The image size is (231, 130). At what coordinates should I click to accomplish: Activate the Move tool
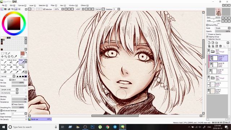pyautogui.click(x=3, y=56)
